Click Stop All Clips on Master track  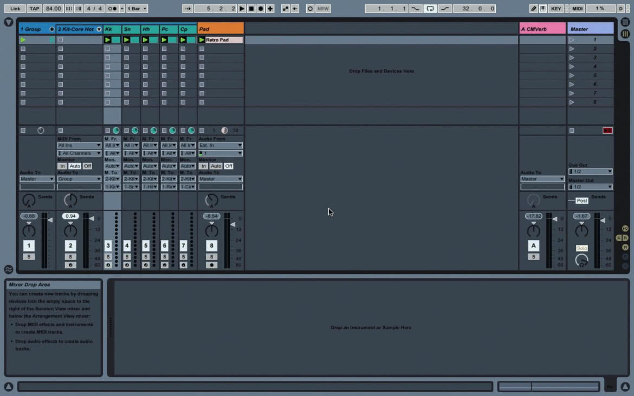click(x=572, y=131)
